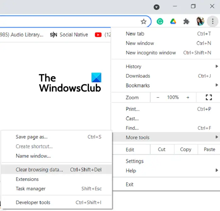Image resolution: width=220 pixels, height=211 pixels.
Task: Expand the Help submenu
Action: tap(166, 170)
